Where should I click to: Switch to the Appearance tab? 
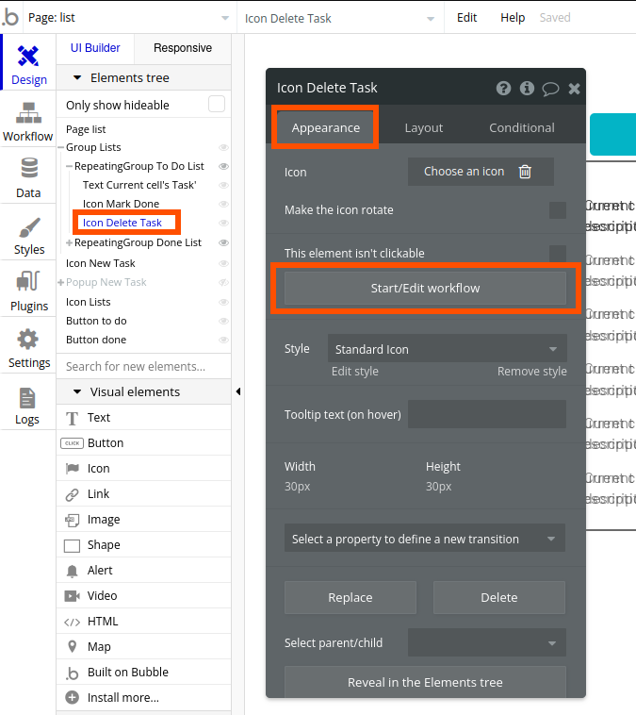click(x=326, y=127)
